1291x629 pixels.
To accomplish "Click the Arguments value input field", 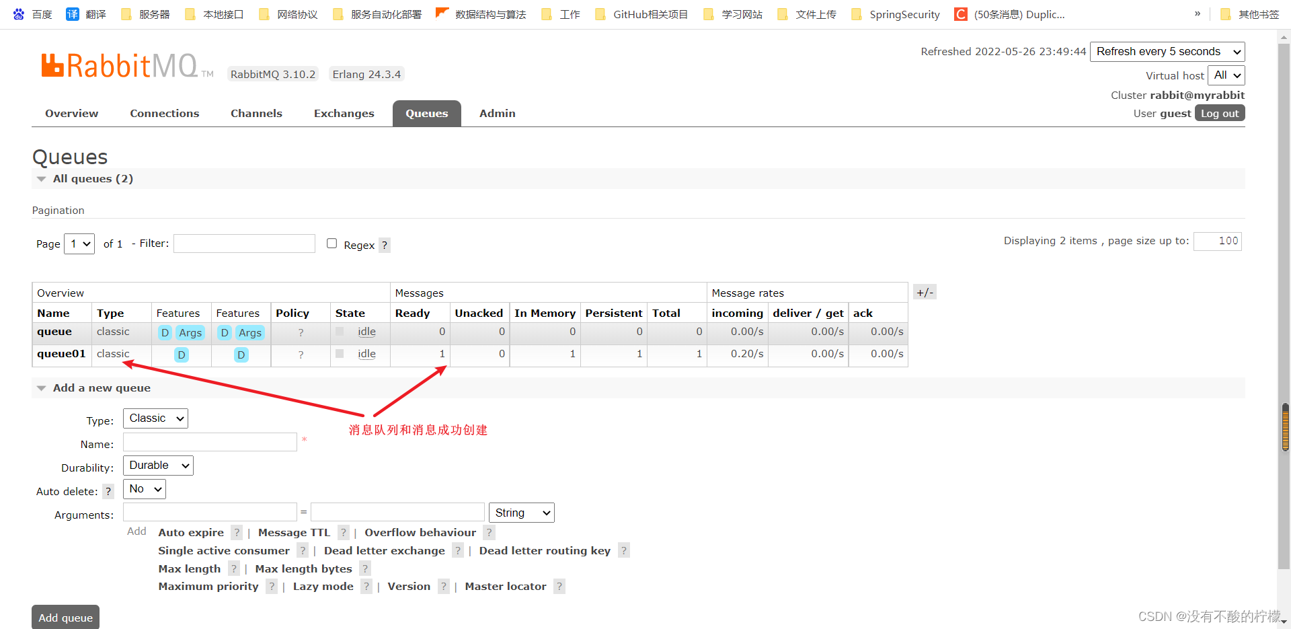I will (397, 513).
